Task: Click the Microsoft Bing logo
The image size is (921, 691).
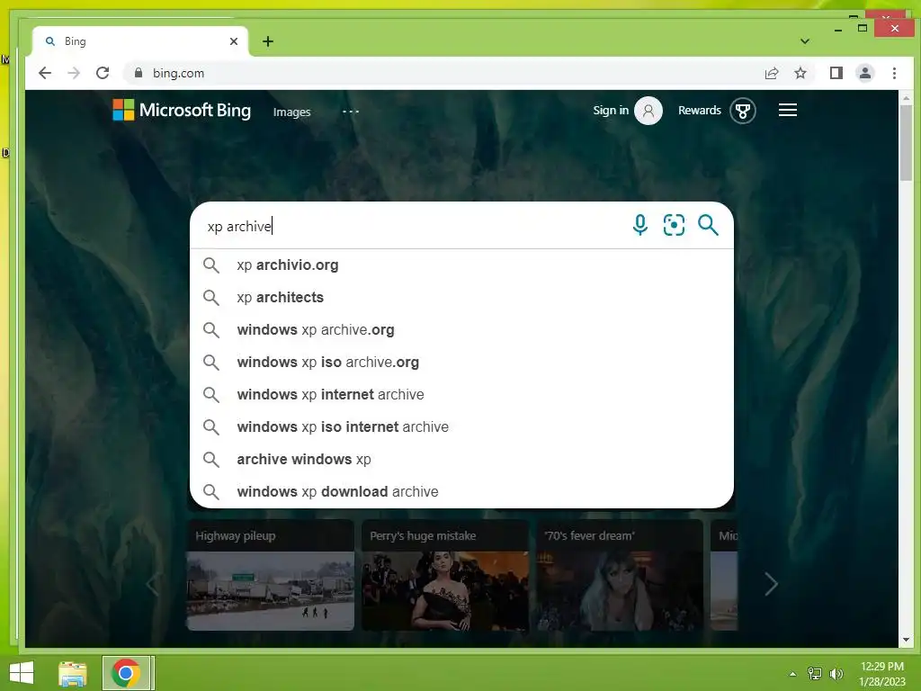Action: pyautogui.click(x=182, y=110)
